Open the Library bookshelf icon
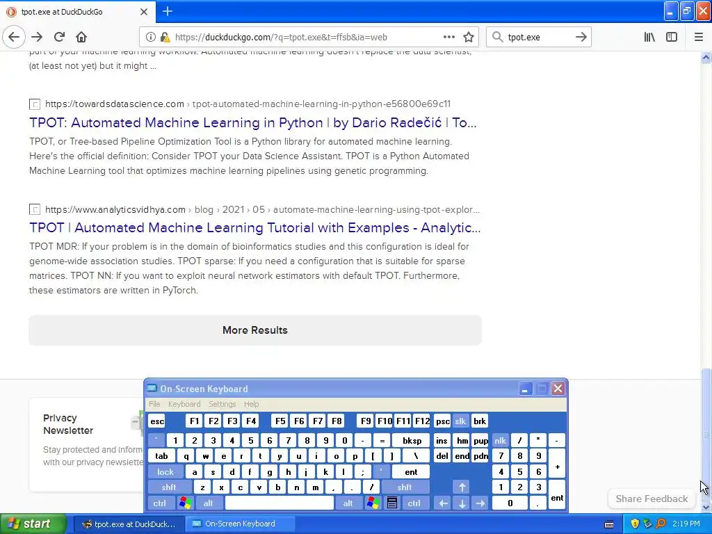The height and width of the screenshot is (534, 712). [649, 37]
